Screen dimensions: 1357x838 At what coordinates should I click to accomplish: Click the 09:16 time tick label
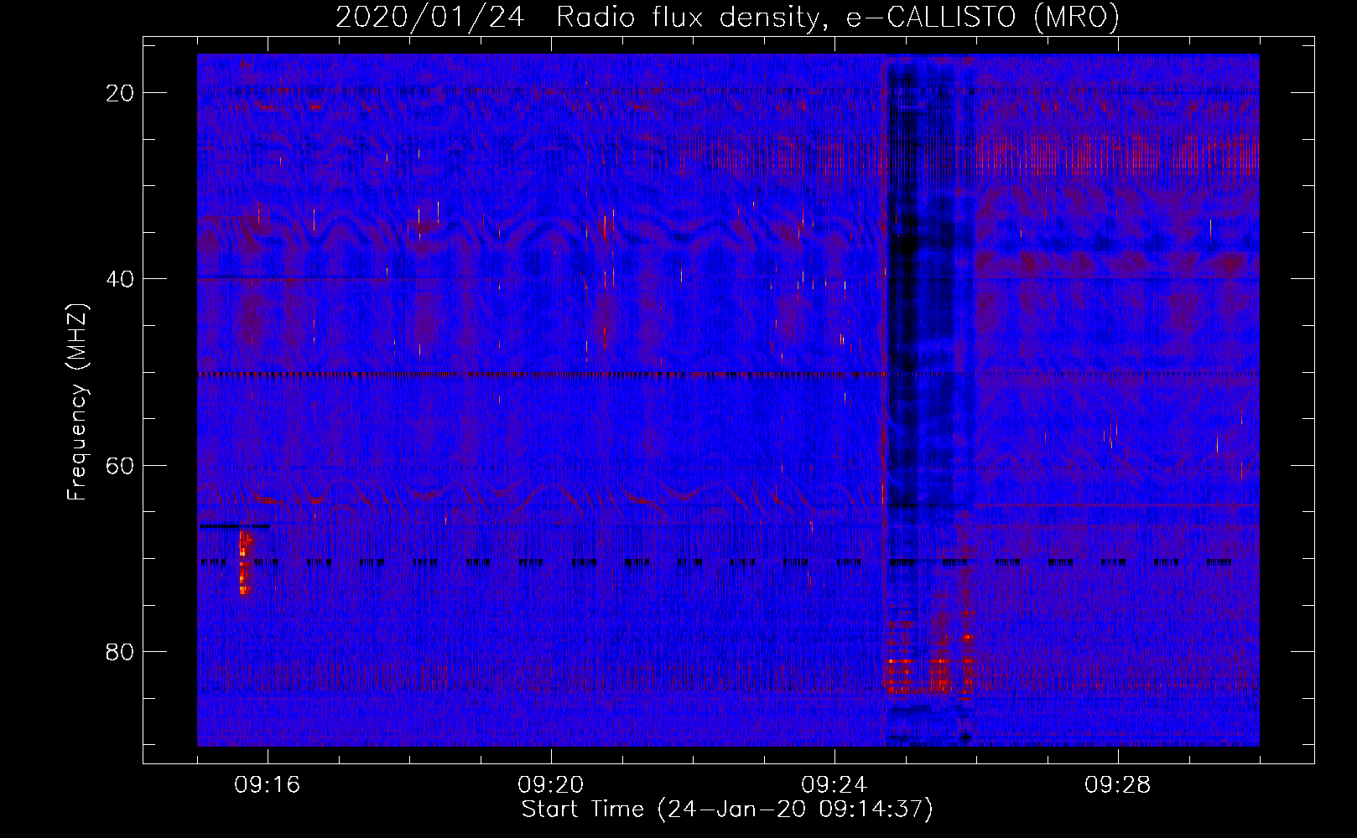tap(268, 785)
